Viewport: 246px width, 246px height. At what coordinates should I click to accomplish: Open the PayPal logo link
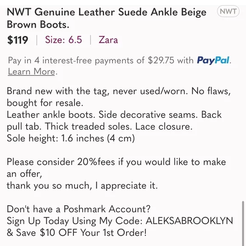(213, 60)
